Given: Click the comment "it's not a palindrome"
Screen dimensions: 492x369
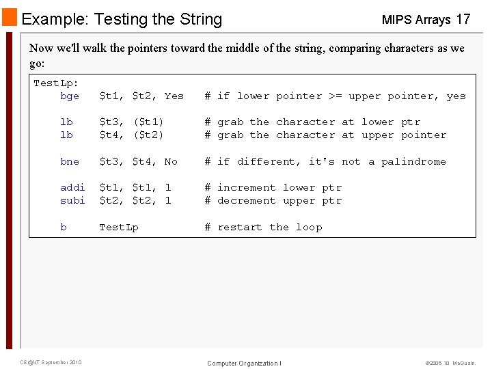Looking at the screenshot, I should [x=377, y=162].
